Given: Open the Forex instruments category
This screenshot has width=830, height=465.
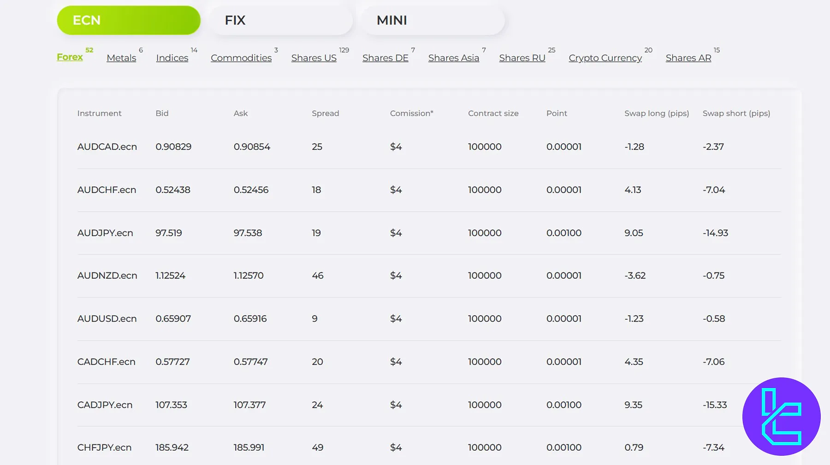Looking at the screenshot, I should (x=70, y=57).
